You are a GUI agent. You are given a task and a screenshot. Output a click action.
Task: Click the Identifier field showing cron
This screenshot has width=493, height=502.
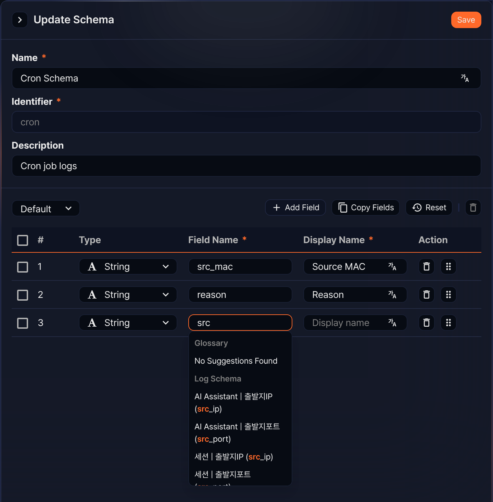point(246,122)
